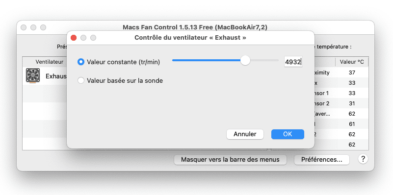393x195 pixels.
Task: Click the main window's minimize button
Action: (x=33, y=27)
